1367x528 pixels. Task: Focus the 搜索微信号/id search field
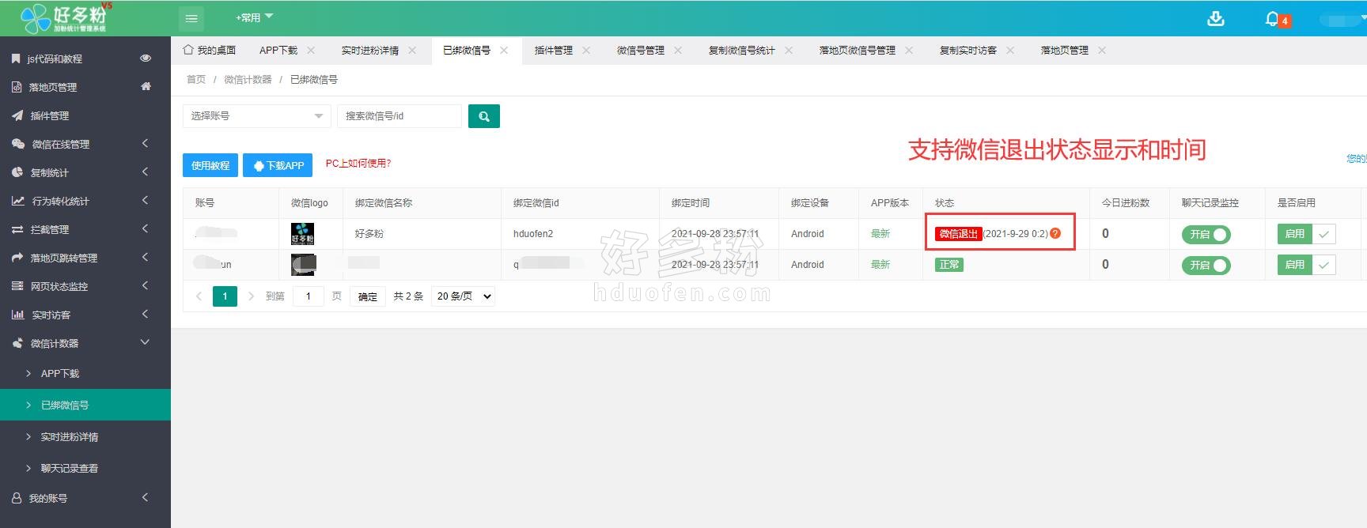(x=399, y=116)
